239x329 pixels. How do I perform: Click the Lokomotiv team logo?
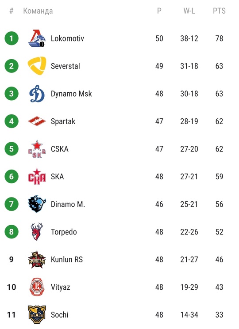(x=37, y=38)
